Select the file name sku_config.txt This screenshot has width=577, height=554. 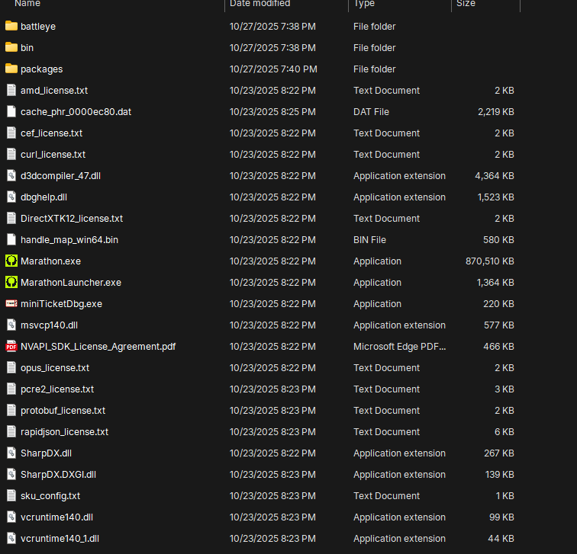50,495
